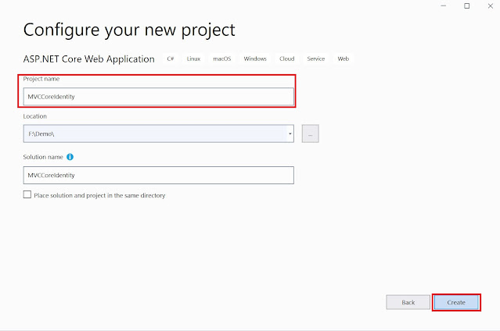Click the Back button

point(408,302)
